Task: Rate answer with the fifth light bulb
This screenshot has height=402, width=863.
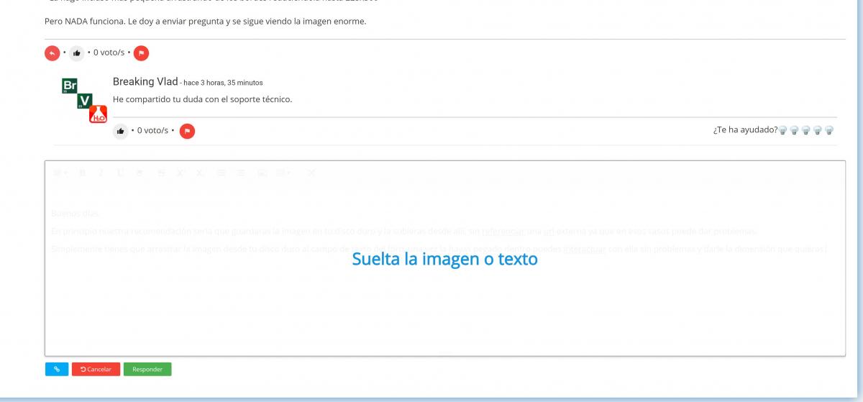Action: pos(829,131)
